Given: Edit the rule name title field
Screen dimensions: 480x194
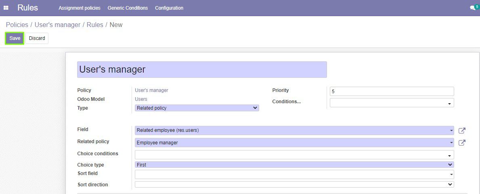Looking at the screenshot, I should [x=202, y=69].
